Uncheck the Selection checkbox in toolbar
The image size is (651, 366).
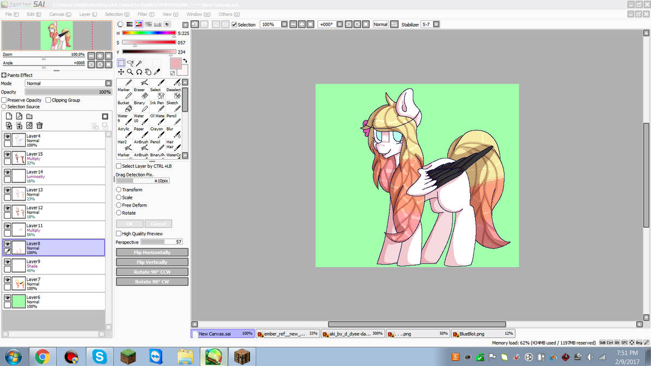coord(234,25)
